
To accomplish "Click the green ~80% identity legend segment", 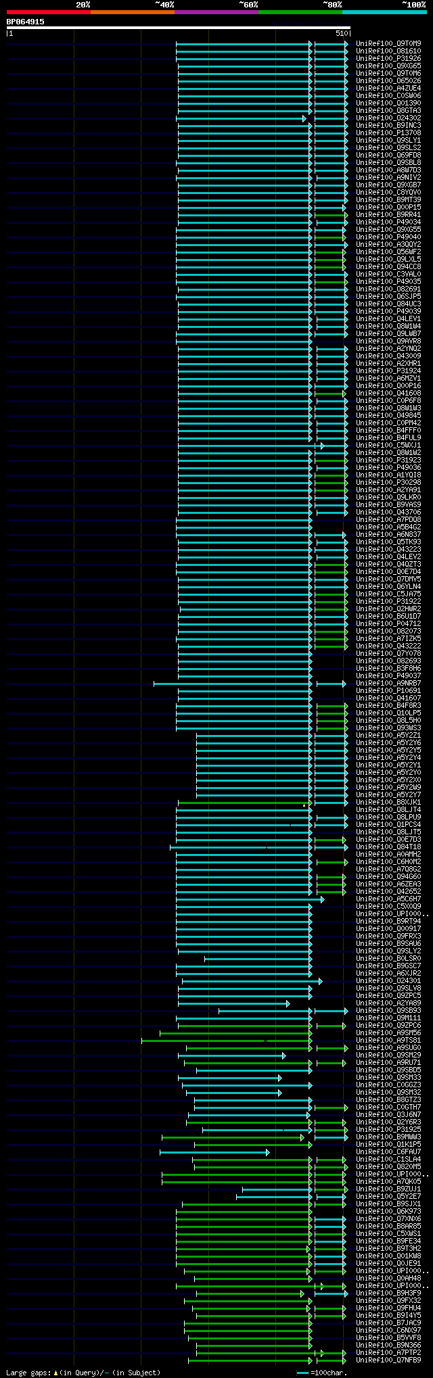I will [x=300, y=12].
